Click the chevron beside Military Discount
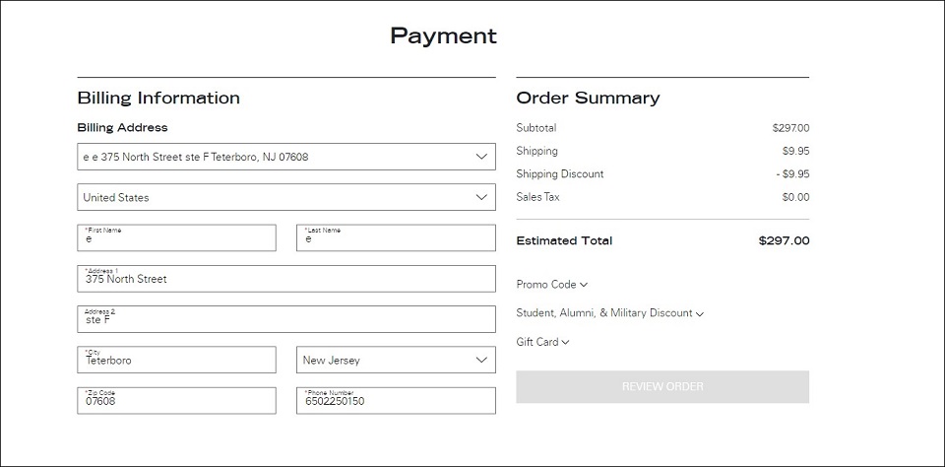The height and width of the screenshot is (467, 945). click(700, 313)
